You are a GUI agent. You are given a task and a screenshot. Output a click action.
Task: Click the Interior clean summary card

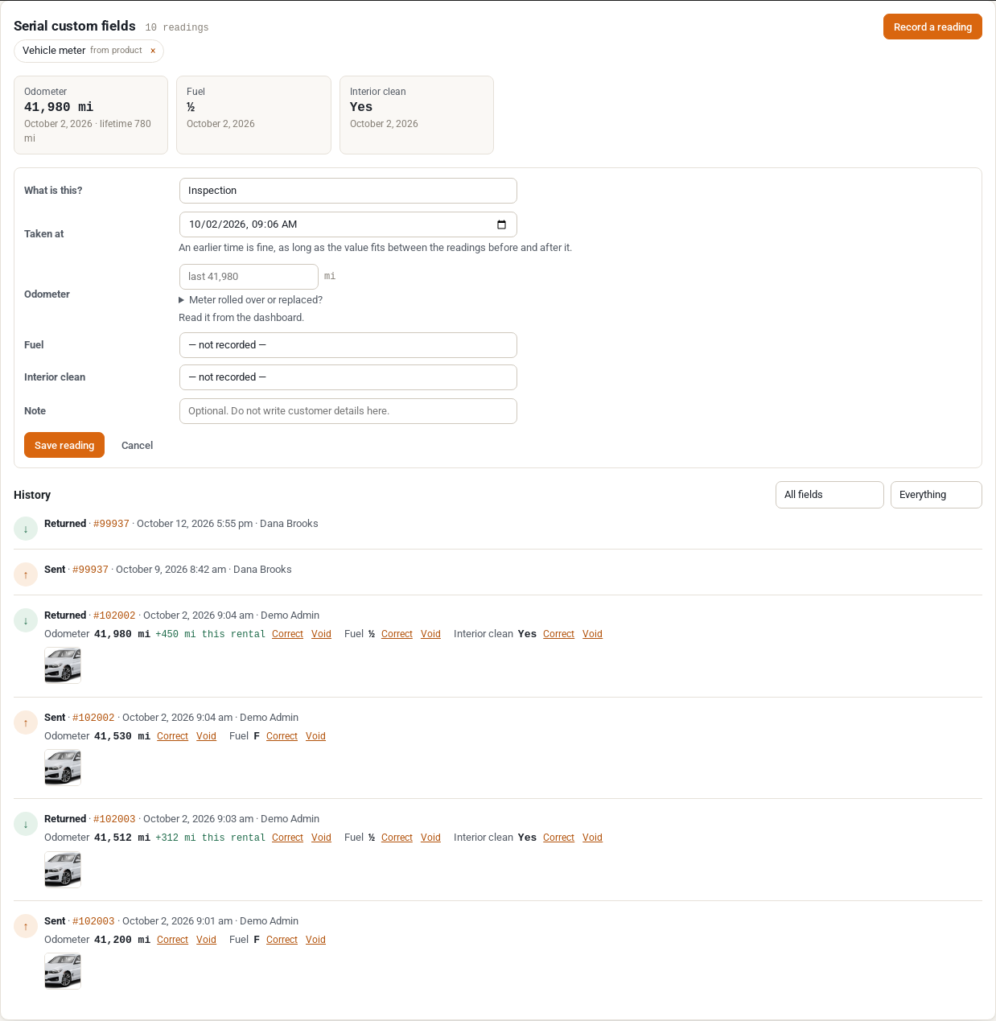pos(417,115)
